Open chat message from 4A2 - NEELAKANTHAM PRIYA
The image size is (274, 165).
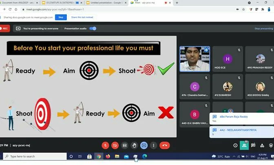[x=242, y=132]
